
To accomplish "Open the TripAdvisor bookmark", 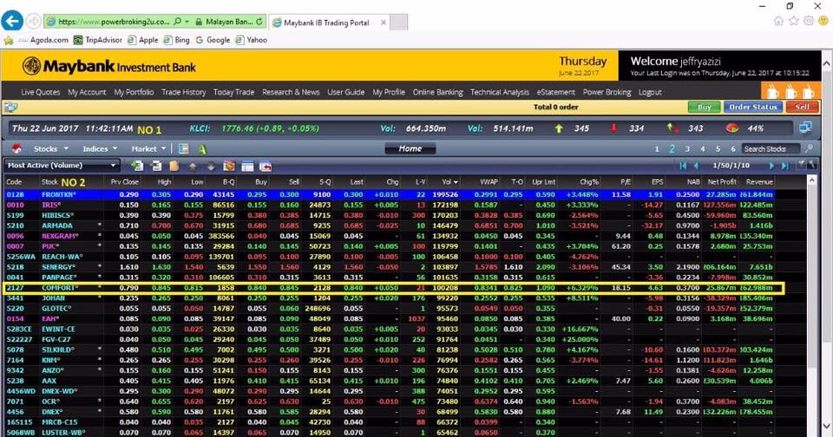I will [98, 40].
